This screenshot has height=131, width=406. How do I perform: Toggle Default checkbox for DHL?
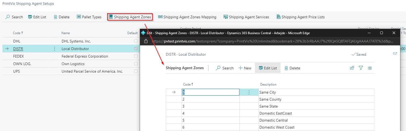[136, 41]
